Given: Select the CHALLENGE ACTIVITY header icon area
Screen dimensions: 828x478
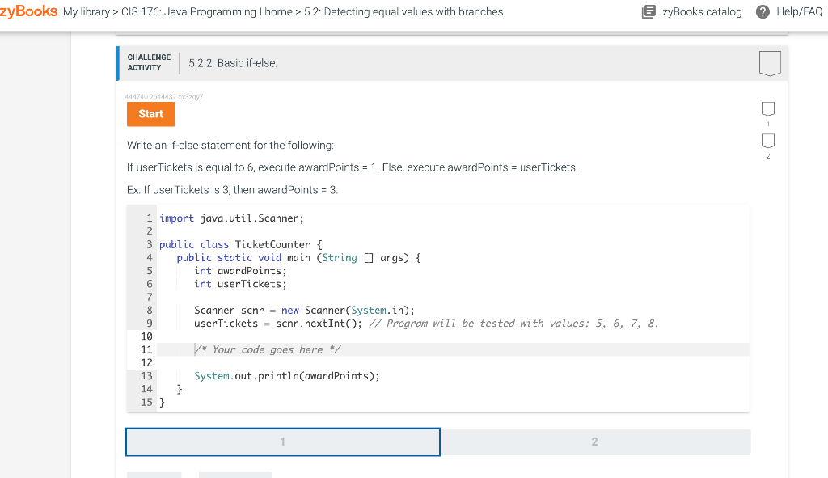Looking at the screenshot, I should pyautogui.click(x=148, y=62).
